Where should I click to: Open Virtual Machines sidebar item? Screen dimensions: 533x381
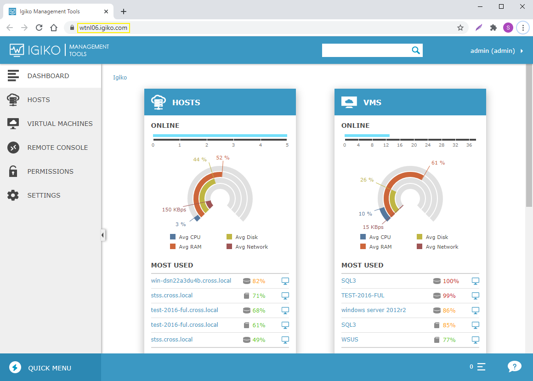point(50,124)
